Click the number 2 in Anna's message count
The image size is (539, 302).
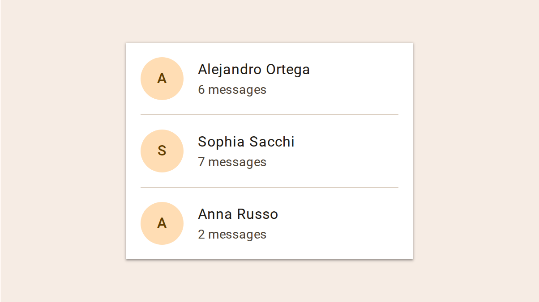pos(201,235)
